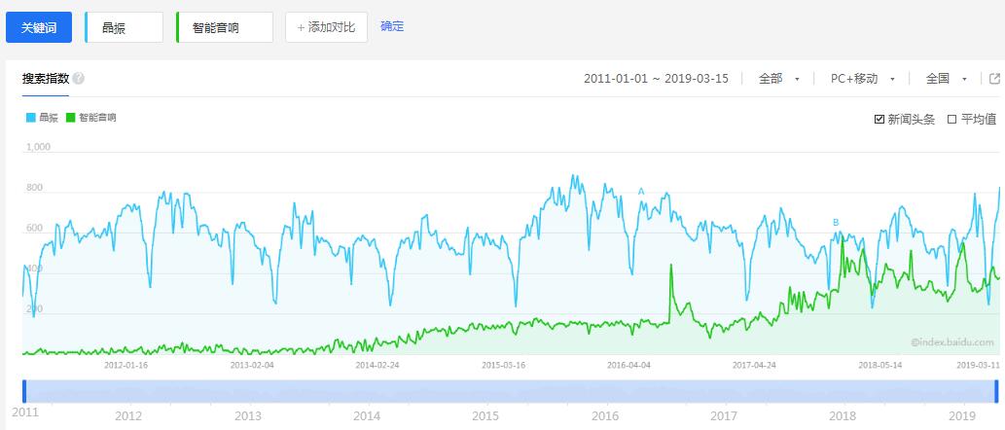This screenshot has width=1005, height=430.
Task: Click the green 智能音响 legend icon
Action: click(70, 118)
